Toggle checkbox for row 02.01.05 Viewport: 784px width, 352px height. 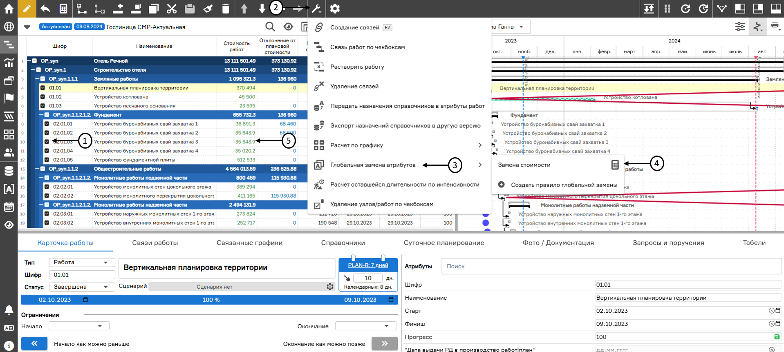click(x=47, y=160)
